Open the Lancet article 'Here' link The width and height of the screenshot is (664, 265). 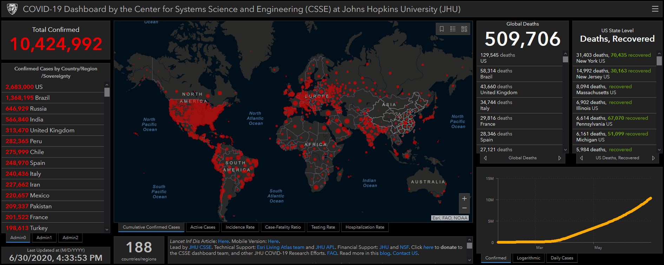[x=223, y=241]
